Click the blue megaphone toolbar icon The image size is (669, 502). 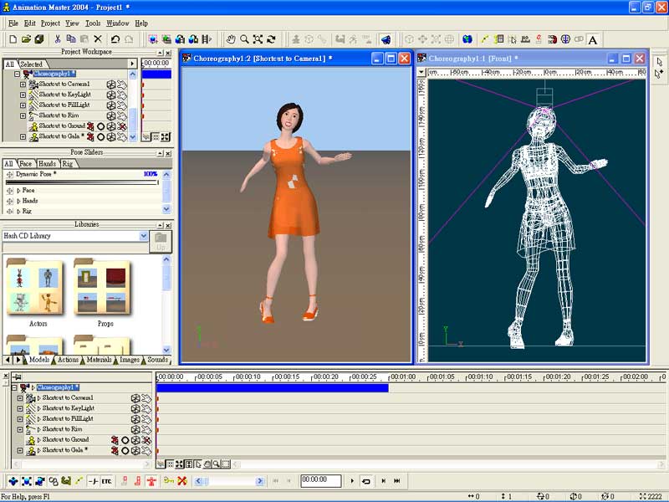(386, 39)
